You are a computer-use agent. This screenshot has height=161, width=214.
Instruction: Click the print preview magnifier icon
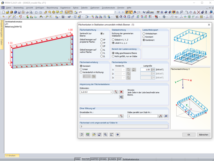(x=31, y=12)
